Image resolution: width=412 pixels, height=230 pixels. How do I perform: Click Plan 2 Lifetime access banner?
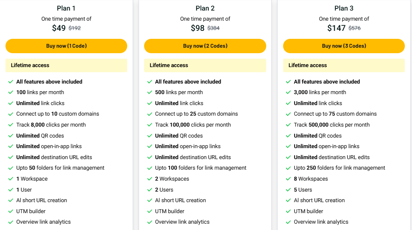[x=205, y=65]
